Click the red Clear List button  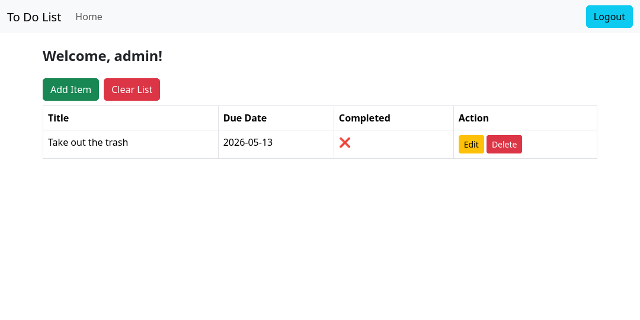pyautogui.click(x=132, y=89)
